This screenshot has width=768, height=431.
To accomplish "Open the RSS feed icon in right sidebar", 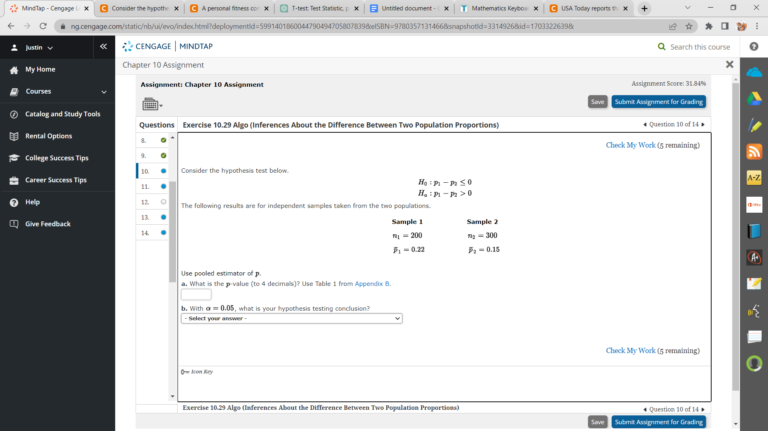I will 754,152.
